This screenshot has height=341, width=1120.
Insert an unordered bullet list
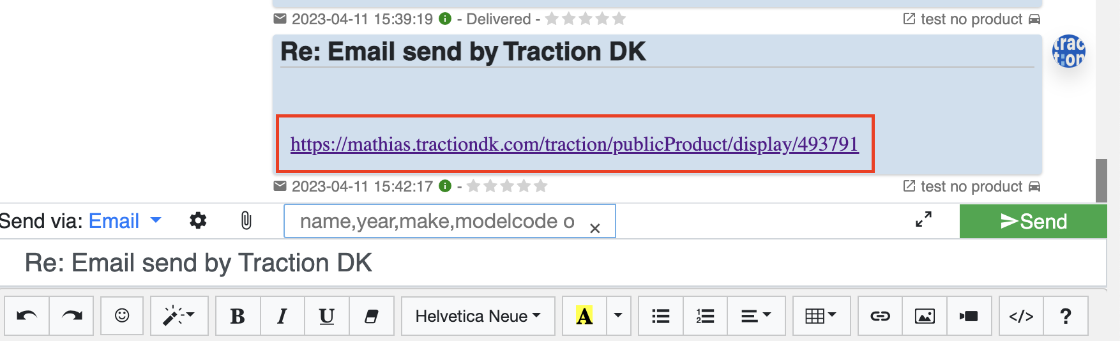tap(661, 316)
